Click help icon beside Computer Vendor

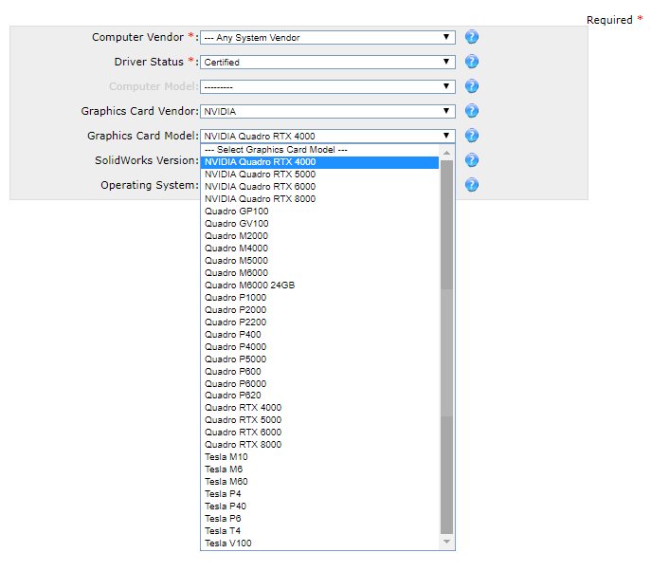coord(471,37)
